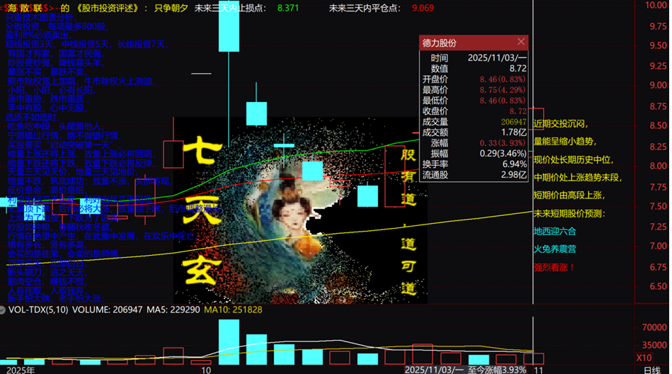Screen dimensions: 672x374
Task: Select the 收盘价 8.72 row
Action: click(474, 111)
